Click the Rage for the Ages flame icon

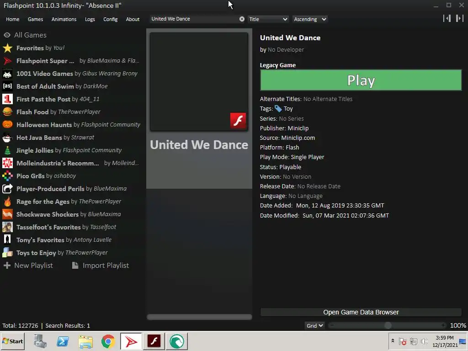(x=7, y=202)
